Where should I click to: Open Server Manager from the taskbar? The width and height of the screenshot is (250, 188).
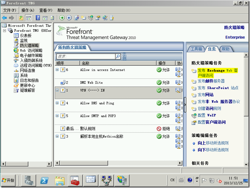pos(29,180)
